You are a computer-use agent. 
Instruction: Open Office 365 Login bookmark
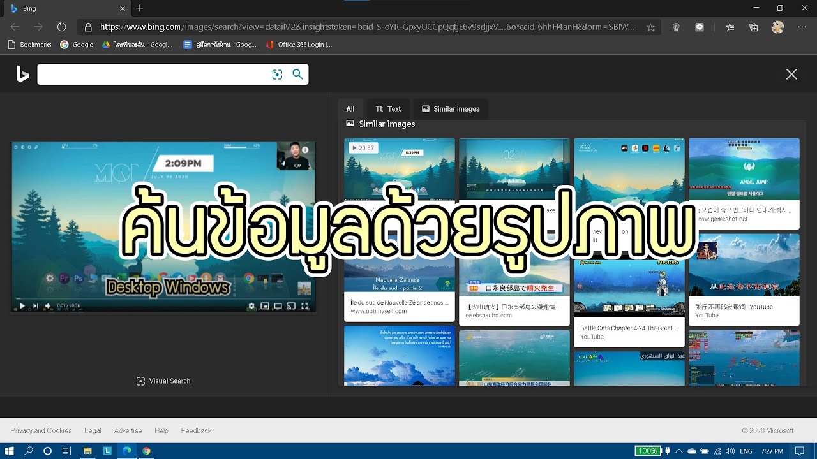pyautogui.click(x=299, y=45)
